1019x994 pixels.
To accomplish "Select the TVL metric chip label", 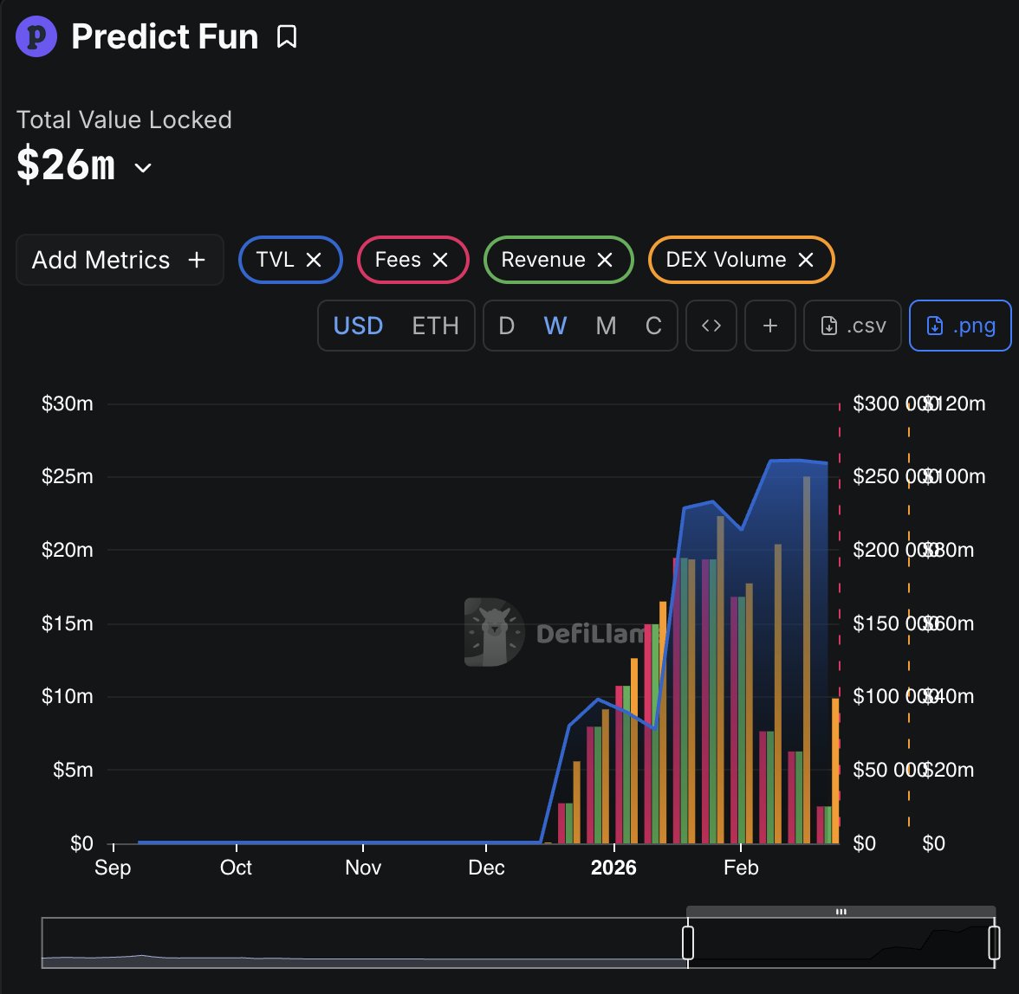I will point(275,260).
